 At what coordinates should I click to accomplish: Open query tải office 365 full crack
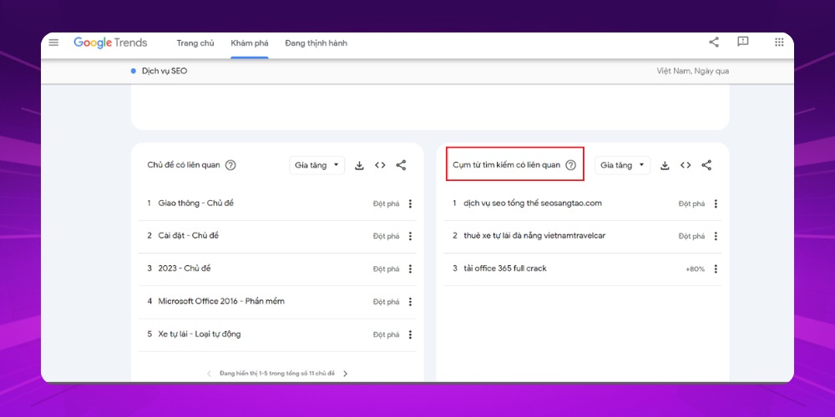tap(505, 269)
